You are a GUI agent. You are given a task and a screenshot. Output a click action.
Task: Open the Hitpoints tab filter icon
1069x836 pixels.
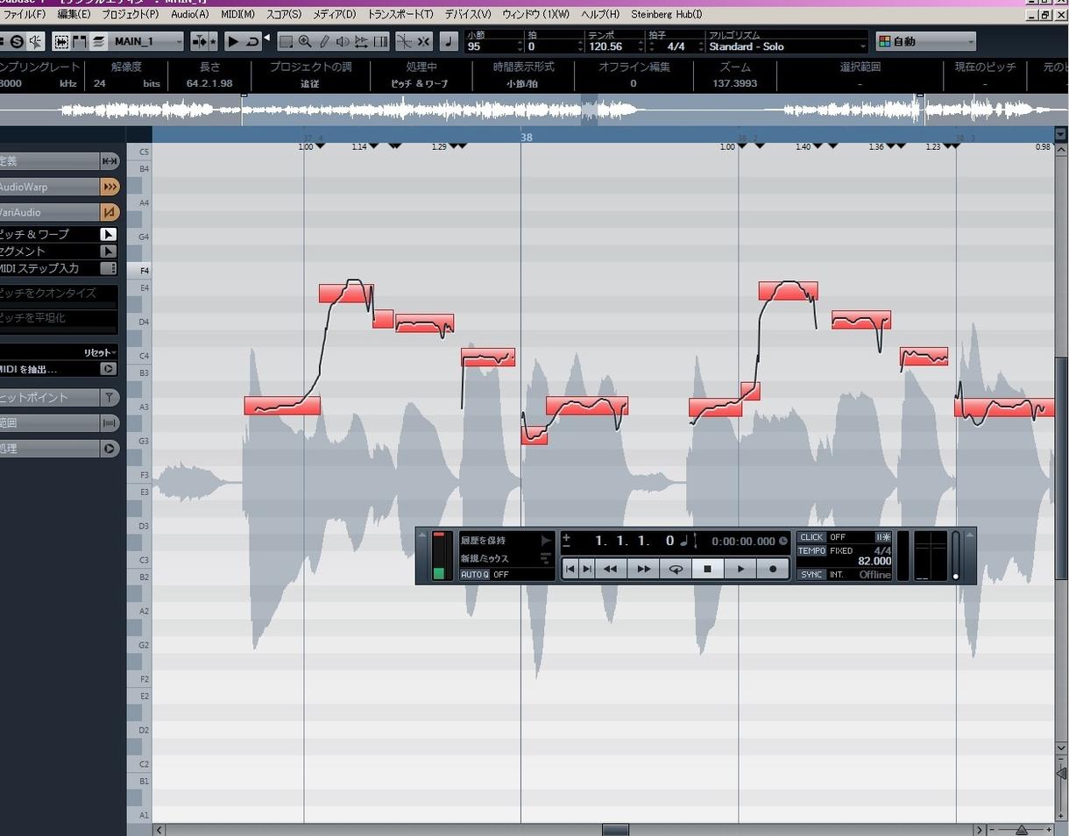tap(110, 397)
